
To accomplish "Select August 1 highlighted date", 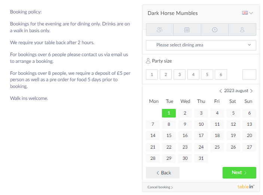I will [169, 113].
